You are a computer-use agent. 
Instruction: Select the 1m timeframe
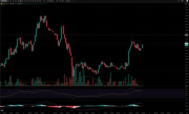pyautogui.click(x=14, y=1)
